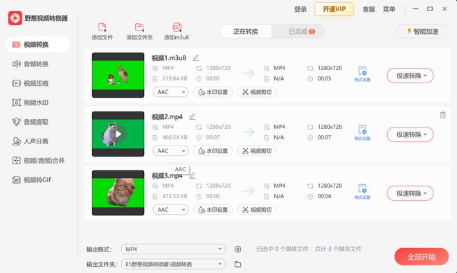
Task: Click the 视频1.m3u8 thumbnail
Action: (x=118, y=76)
